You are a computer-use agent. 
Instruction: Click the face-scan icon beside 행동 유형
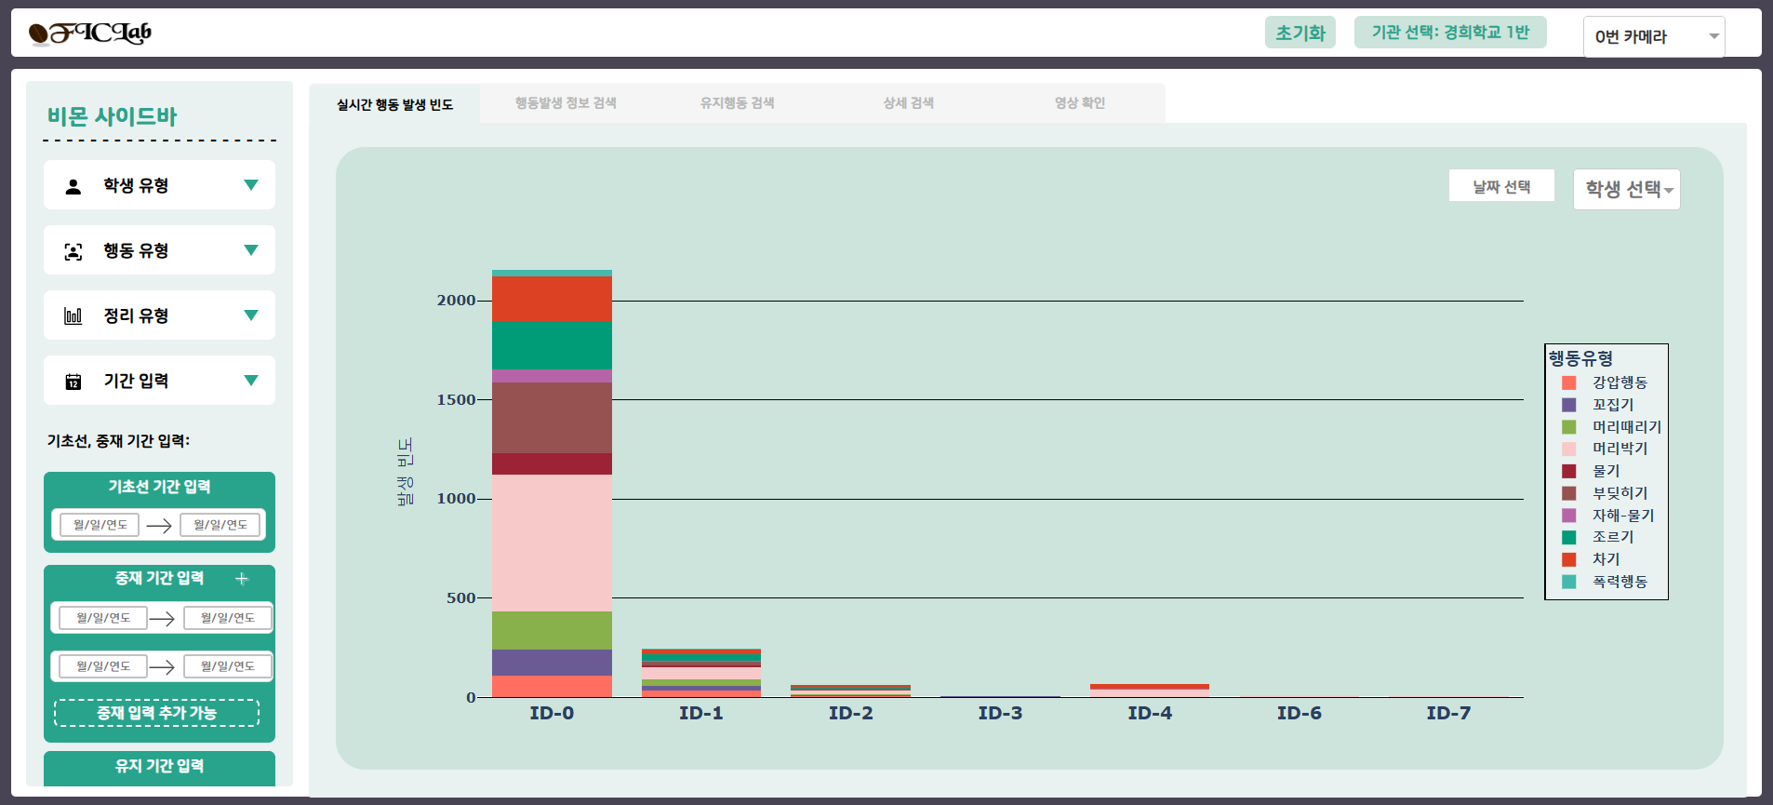[73, 251]
